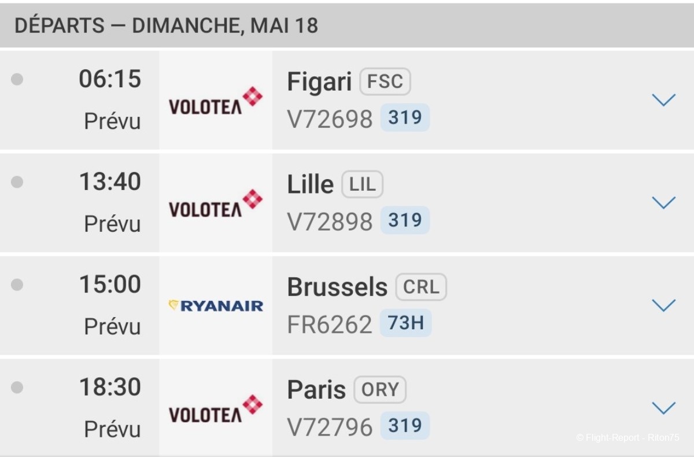Click the ORY airport code badge

point(380,390)
